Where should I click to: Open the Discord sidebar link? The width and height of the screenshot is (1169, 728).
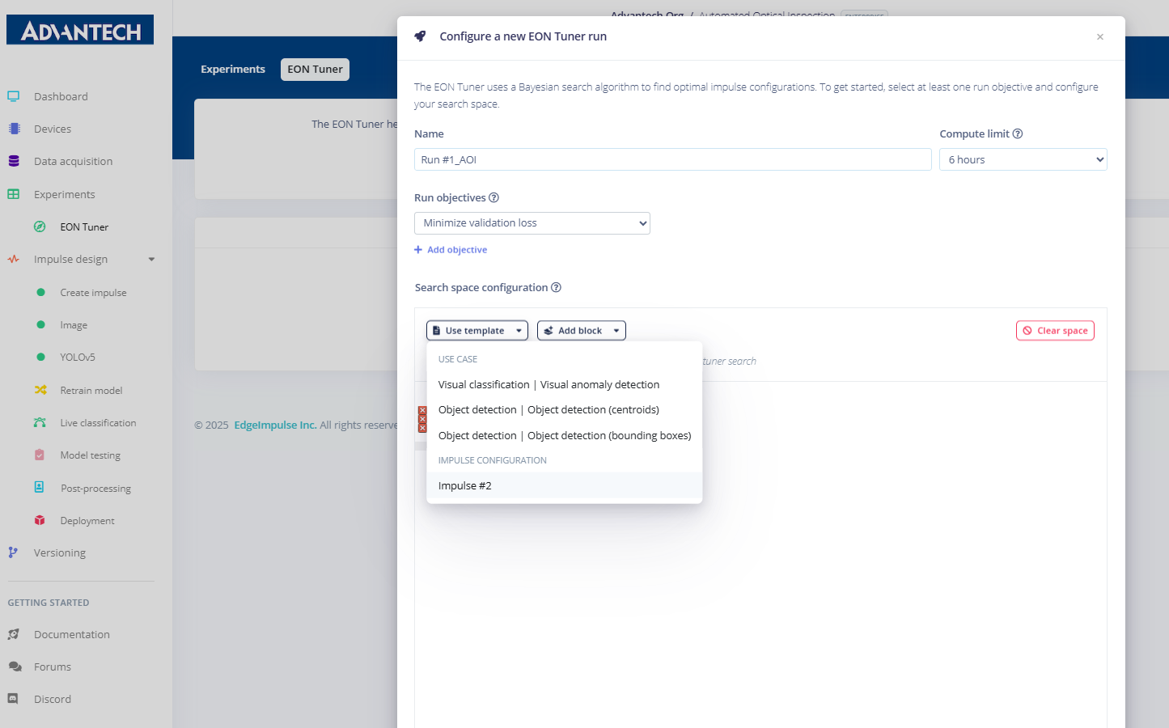[53, 700]
